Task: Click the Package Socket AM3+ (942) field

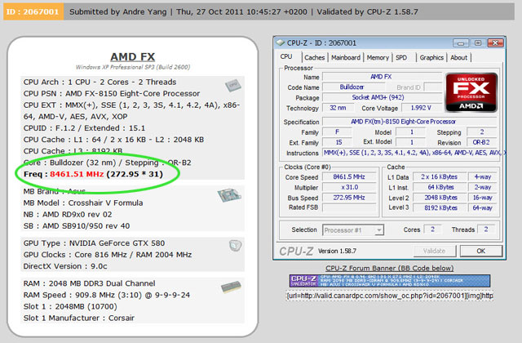Action: coord(383,97)
